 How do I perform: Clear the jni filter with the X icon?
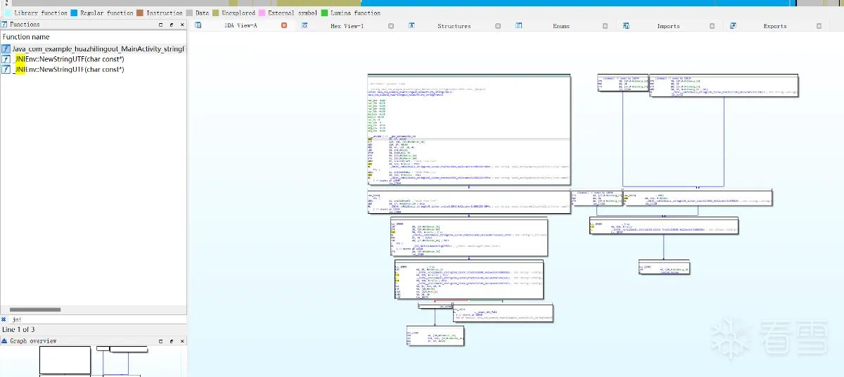[x=4, y=319]
